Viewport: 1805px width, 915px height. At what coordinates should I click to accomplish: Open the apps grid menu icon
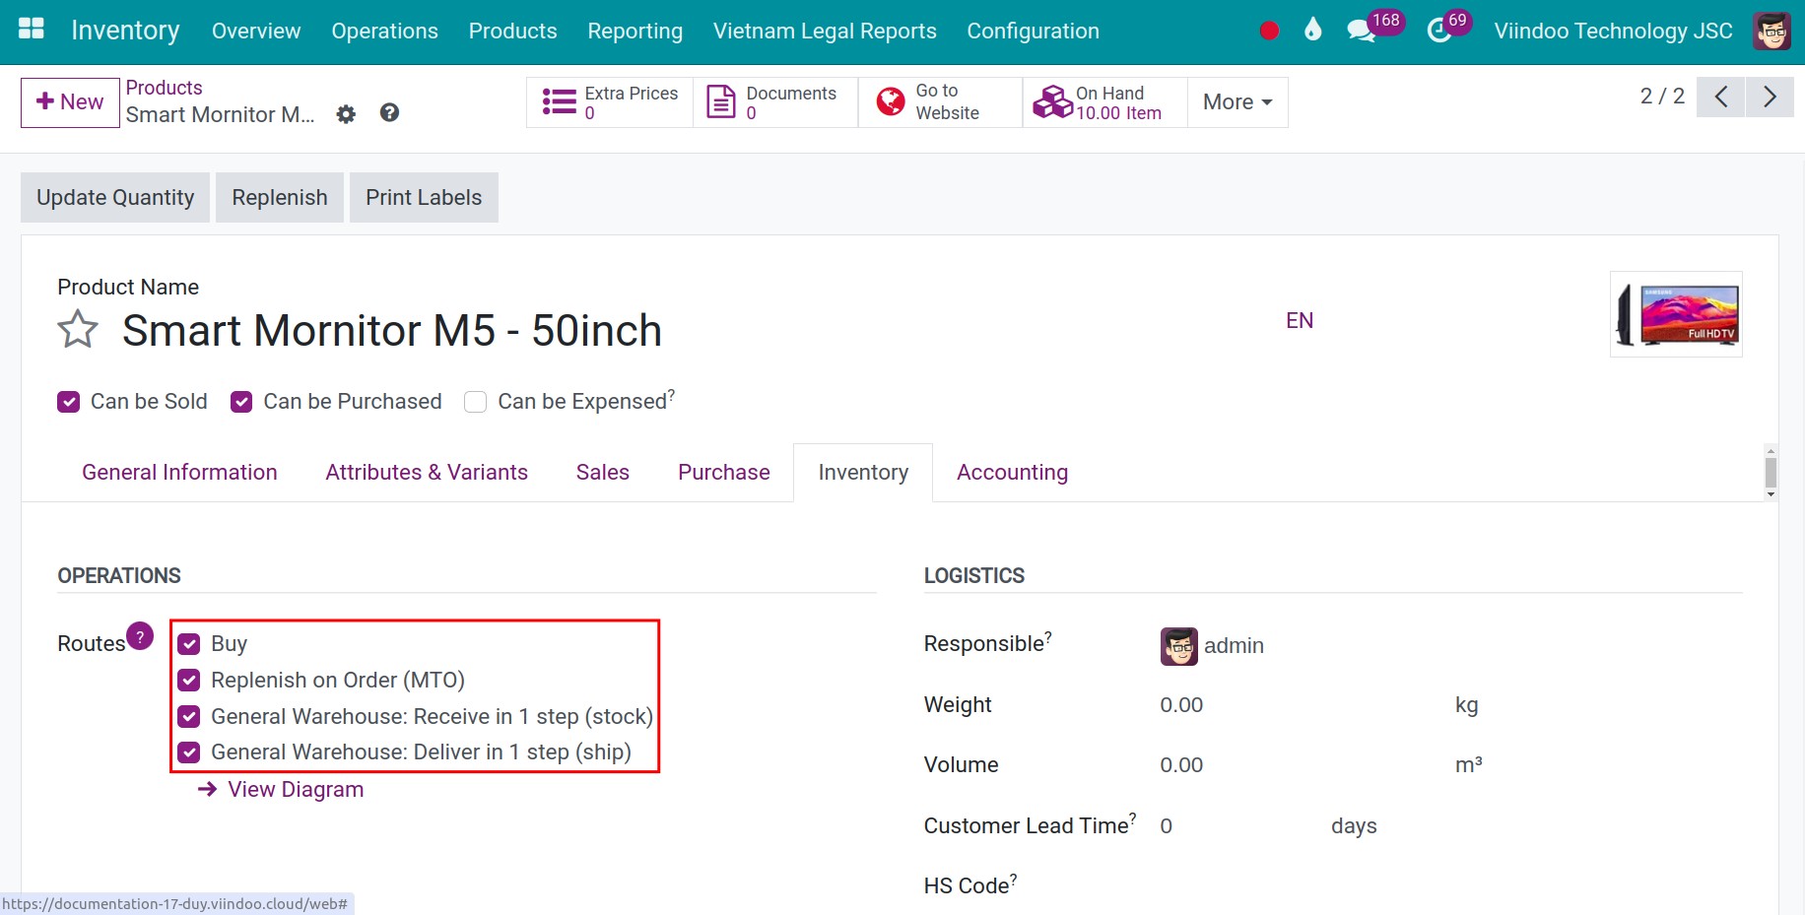(31, 29)
